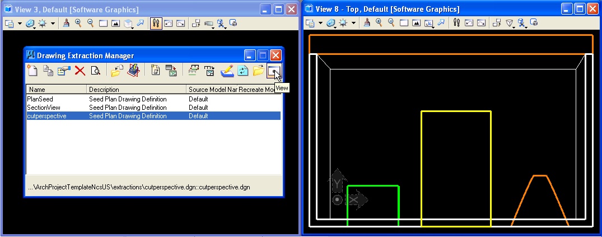This screenshot has width=602, height=237.
Task: Click Copy View icon in View 8
Action: point(497,23)
